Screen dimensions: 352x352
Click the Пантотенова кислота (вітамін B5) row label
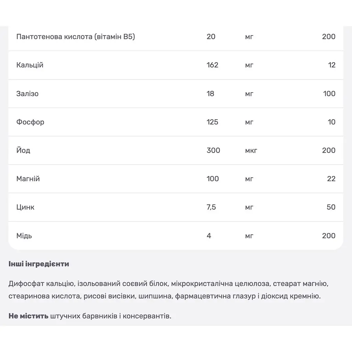(76, 36)
